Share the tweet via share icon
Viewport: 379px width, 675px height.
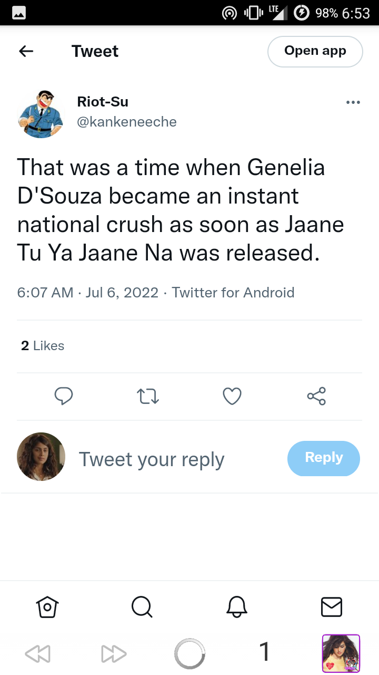tap(316, 396)
